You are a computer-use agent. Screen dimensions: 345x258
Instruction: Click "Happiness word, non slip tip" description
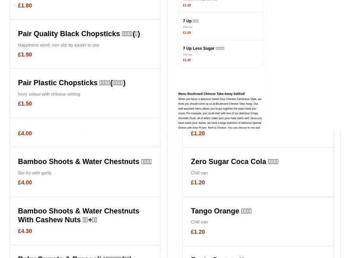click(x=59, y=45)
